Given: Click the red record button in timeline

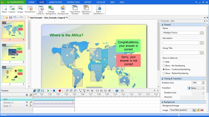Looking at the screenshot, I should click(59, 91).
